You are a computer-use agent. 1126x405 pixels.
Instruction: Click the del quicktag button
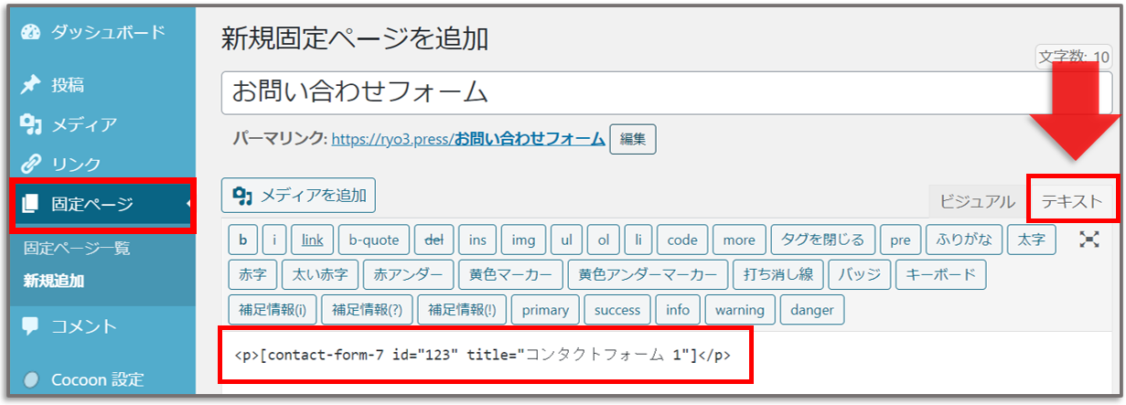434,240
